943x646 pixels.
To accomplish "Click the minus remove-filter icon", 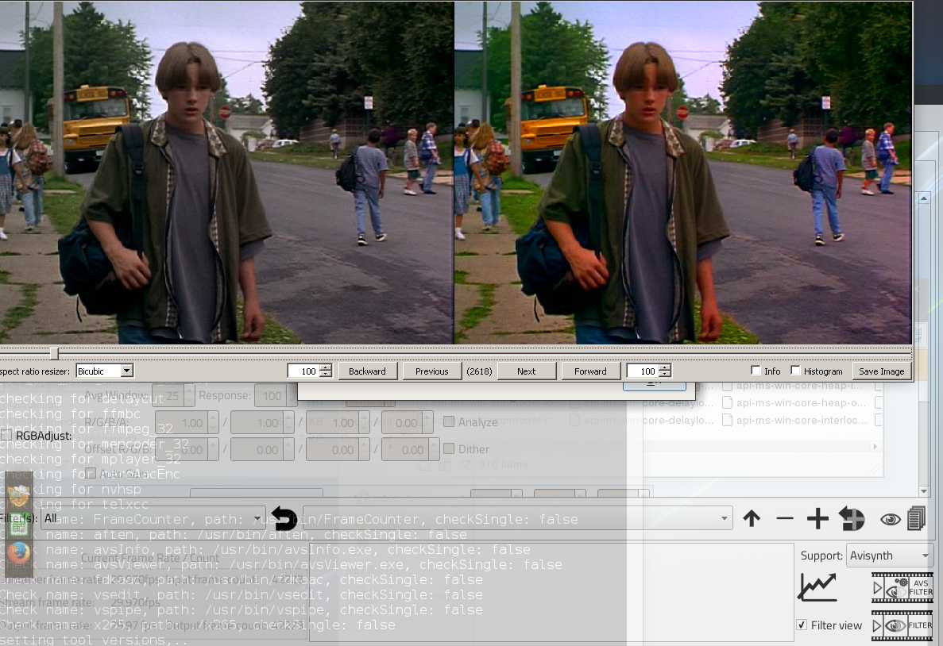I will [785, 519].
